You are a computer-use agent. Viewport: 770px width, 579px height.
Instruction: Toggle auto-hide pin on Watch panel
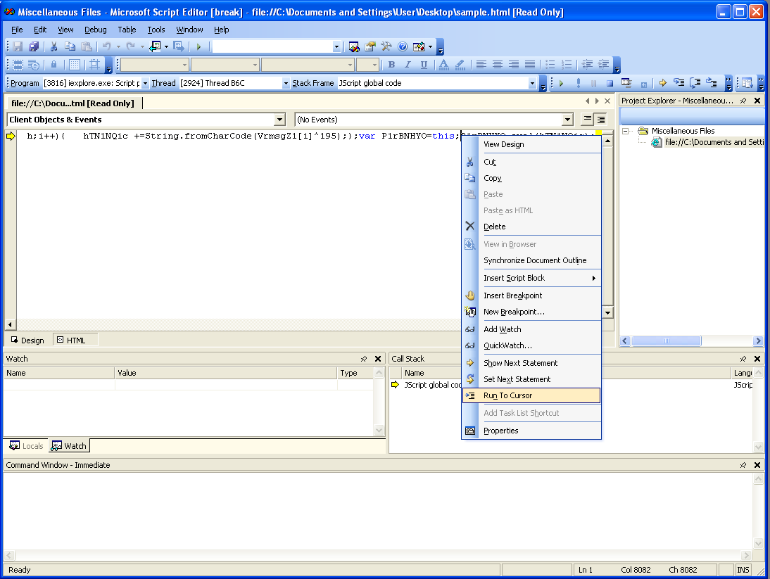[x=364, y=359]
